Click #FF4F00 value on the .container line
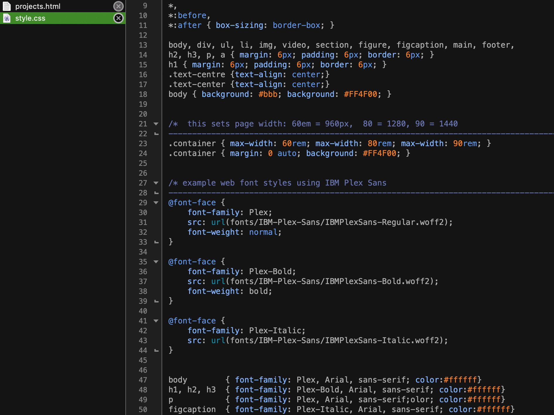The height and width of the screenshot is (415, 554). [380, 153]
